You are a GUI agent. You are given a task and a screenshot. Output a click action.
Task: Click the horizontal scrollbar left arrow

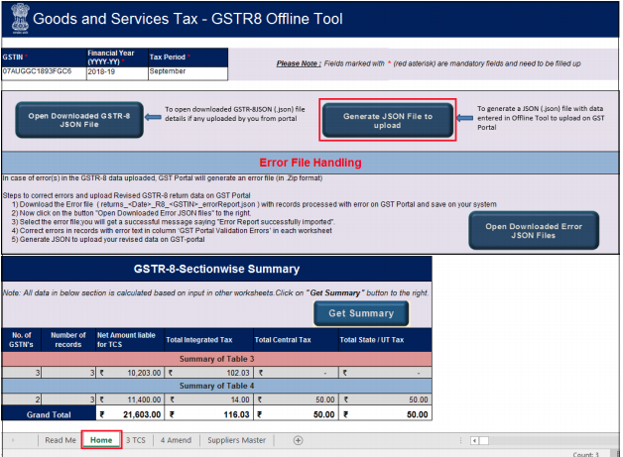474,441
